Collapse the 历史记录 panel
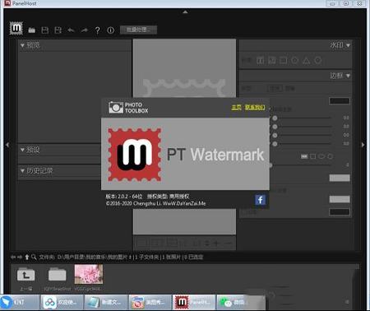Viewport: 370px width, 311px height. [22, 171]
